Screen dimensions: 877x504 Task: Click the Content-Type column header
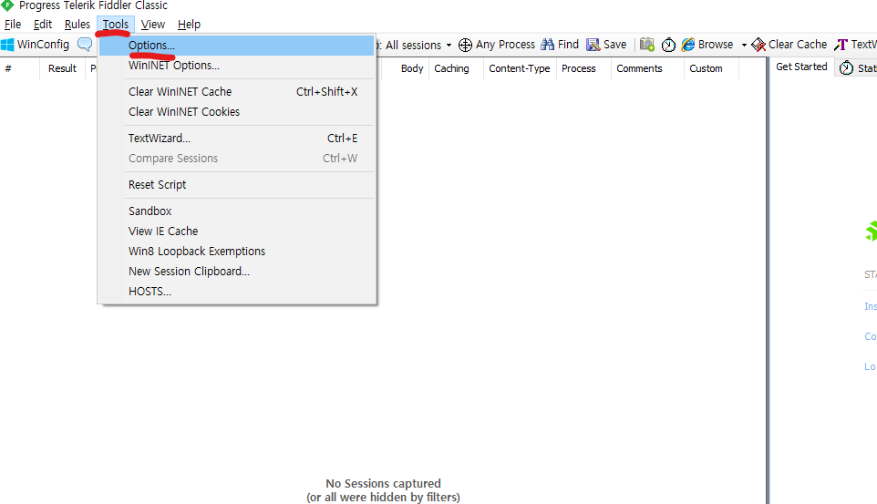coord(520,68)
